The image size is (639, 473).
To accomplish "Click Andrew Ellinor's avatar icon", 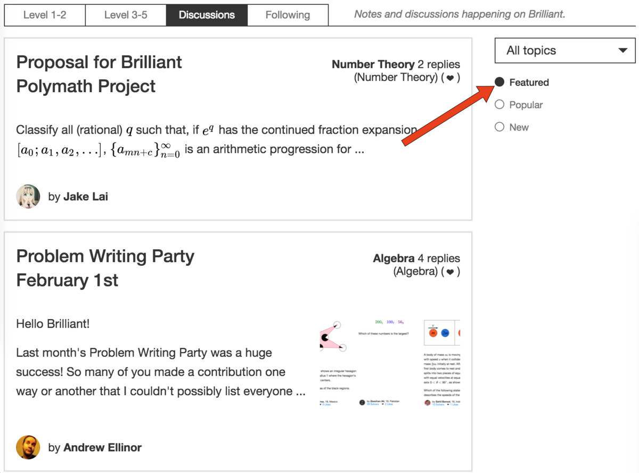I will tap(28, 447).
